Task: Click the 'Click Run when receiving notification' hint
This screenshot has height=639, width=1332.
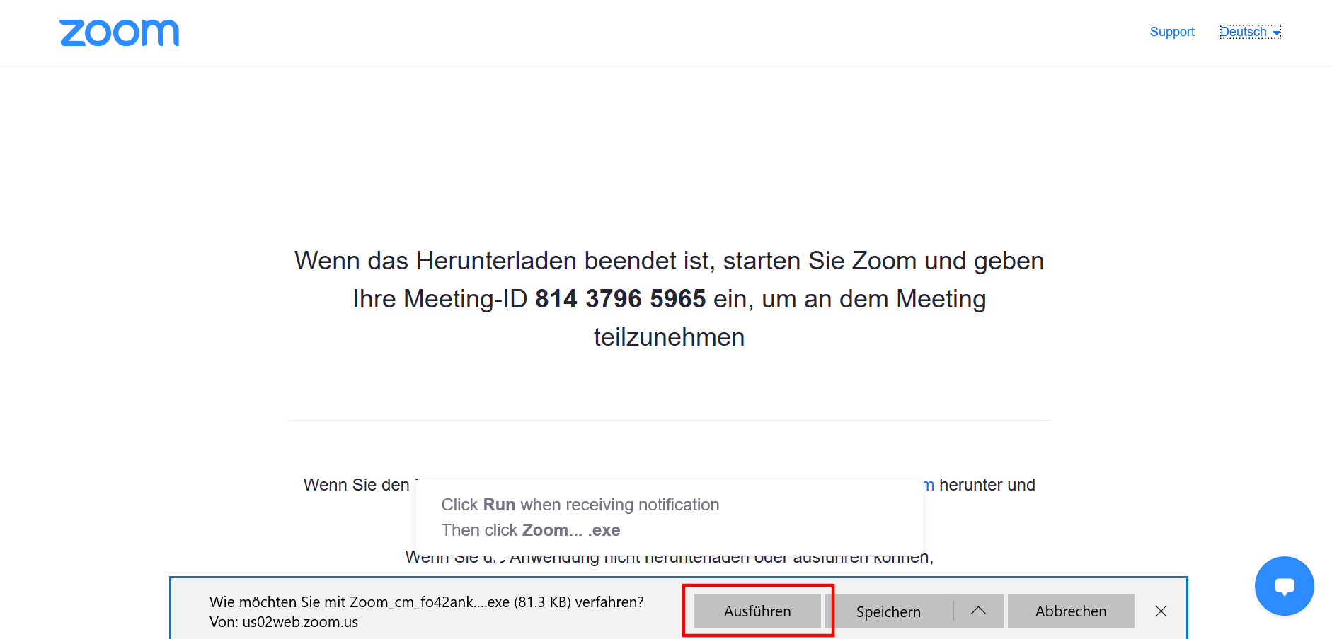Action: coord(580,505)
